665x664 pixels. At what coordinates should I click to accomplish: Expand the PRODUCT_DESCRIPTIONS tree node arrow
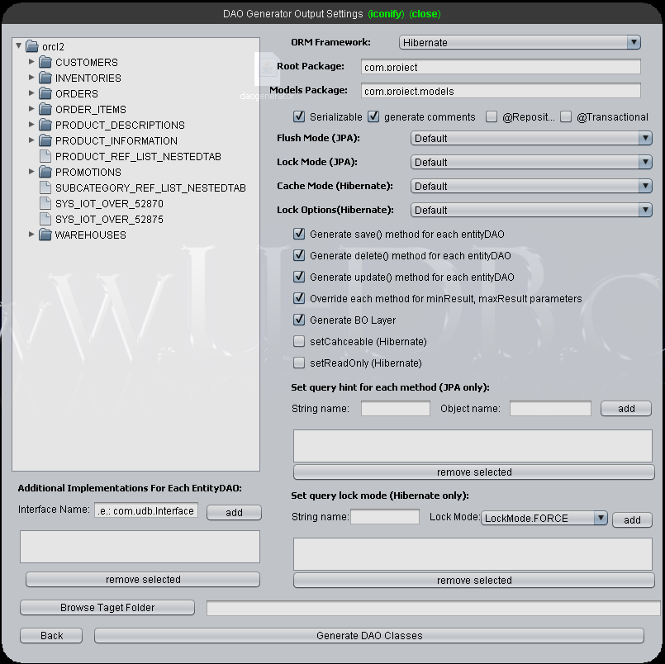[x=31, y=124]
